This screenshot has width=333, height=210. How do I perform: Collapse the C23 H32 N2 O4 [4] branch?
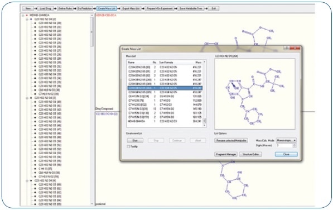[x=27, y=180]
